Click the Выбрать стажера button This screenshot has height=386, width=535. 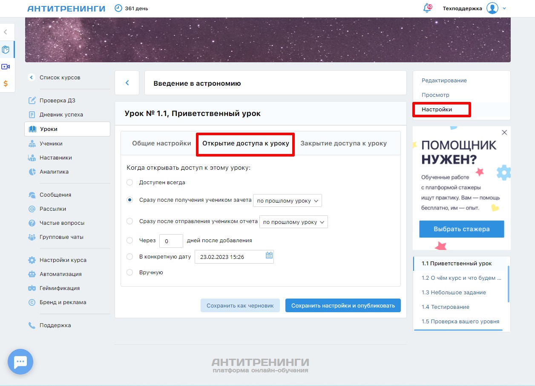pyautogui.click(x=461, y=229)
